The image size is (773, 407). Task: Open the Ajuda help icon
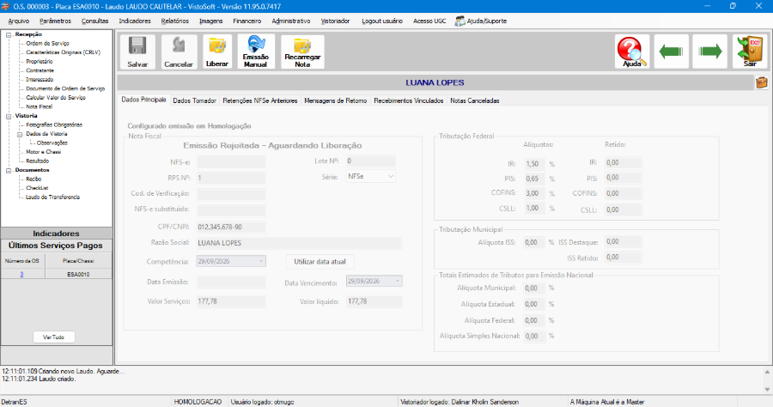click(632, 52)
